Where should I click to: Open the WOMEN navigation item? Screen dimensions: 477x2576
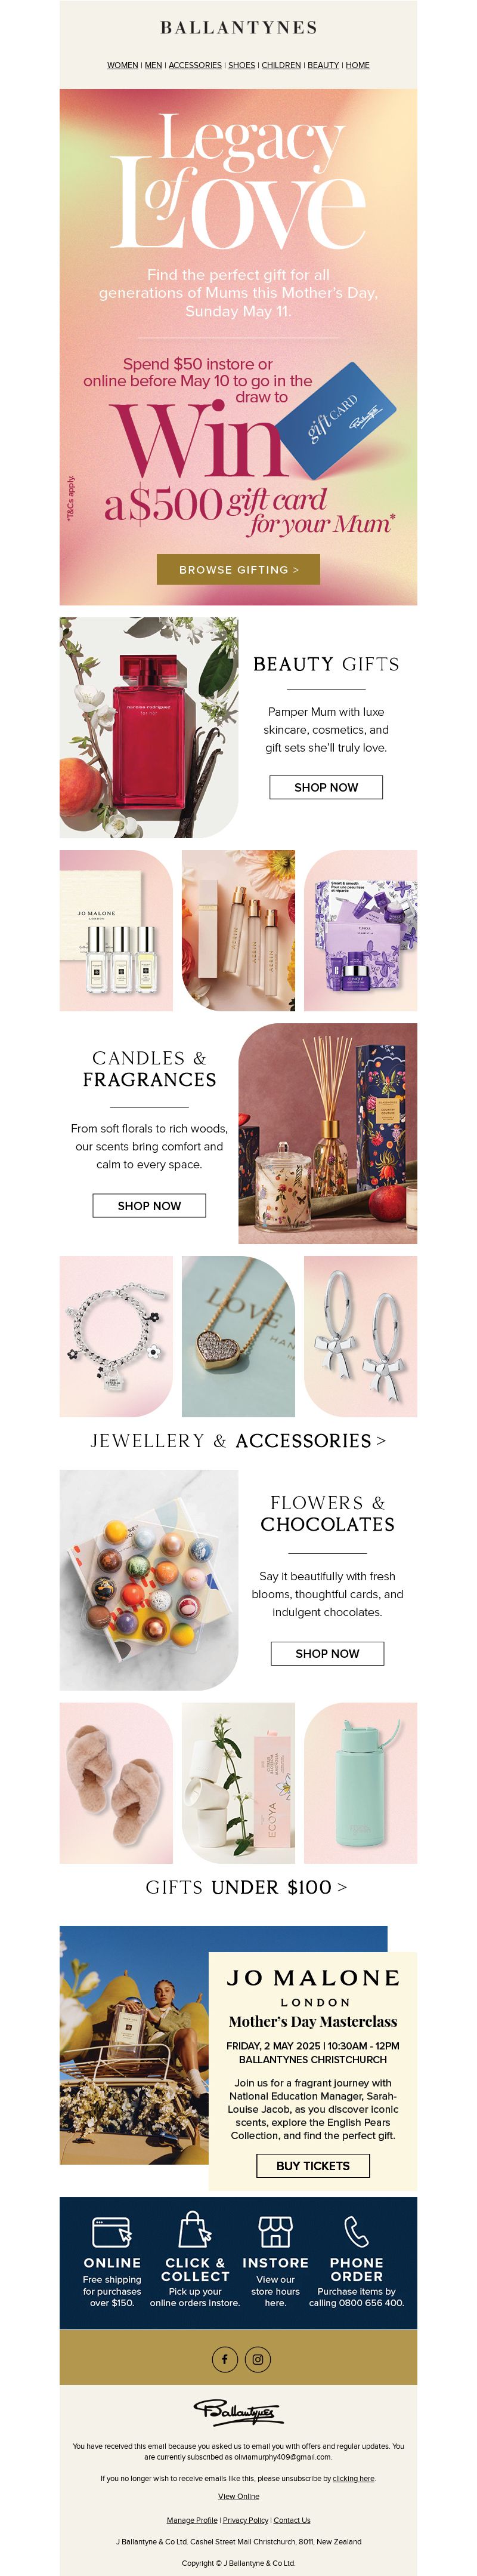tap(123, 65)
